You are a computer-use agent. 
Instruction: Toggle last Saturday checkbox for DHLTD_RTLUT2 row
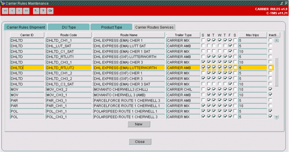(x=235, y=67)
